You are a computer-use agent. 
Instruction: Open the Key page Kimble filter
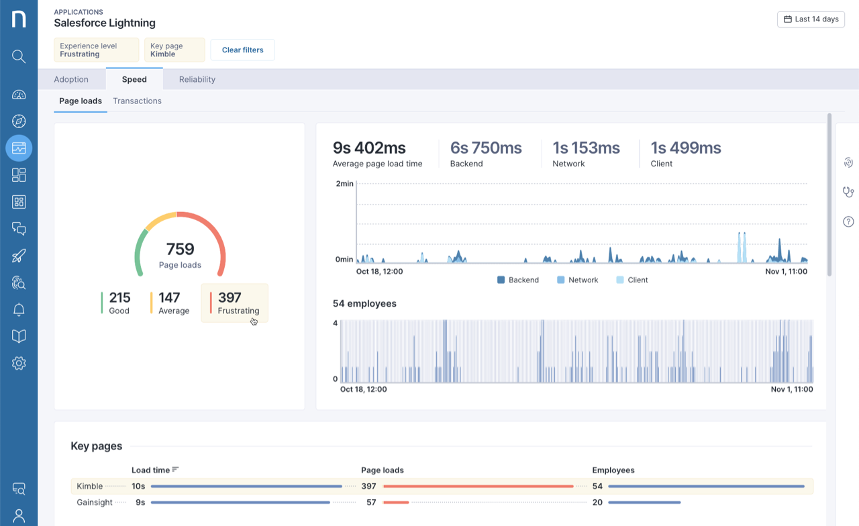tap(174, 50)
